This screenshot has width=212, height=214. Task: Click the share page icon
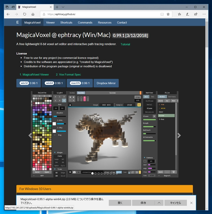click(196, 14)
